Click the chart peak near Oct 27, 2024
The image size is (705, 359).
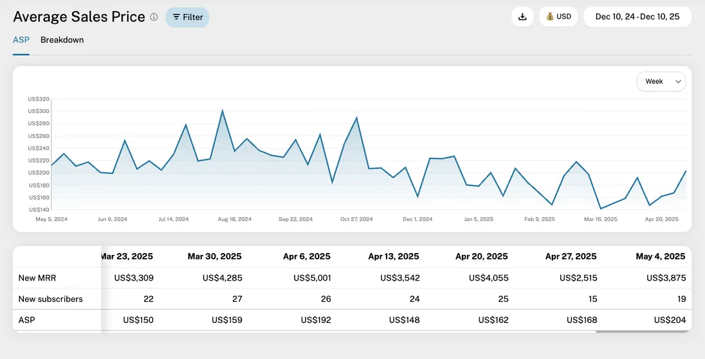356,118
